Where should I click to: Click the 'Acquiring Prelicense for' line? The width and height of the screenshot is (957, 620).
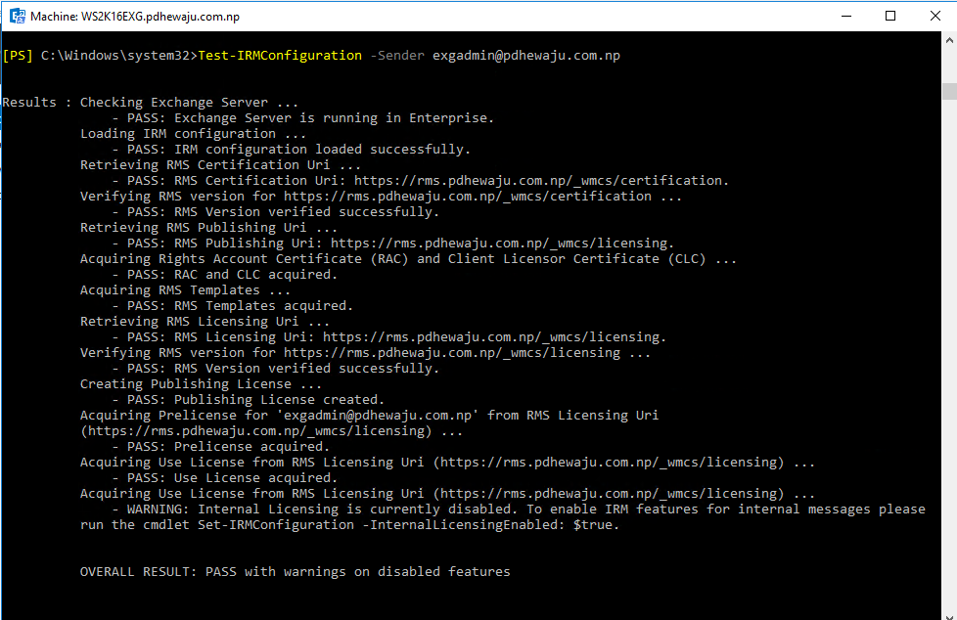coord(369,416)
